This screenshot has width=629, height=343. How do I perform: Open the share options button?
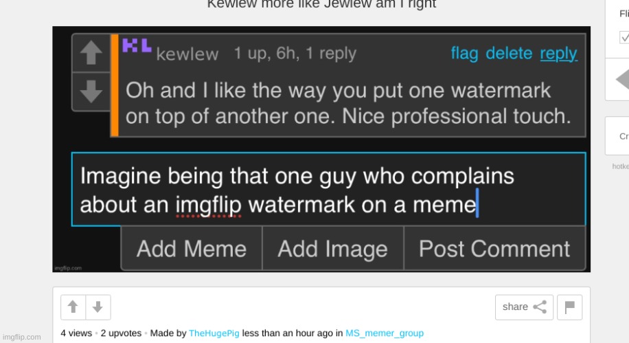click(524, 307)
